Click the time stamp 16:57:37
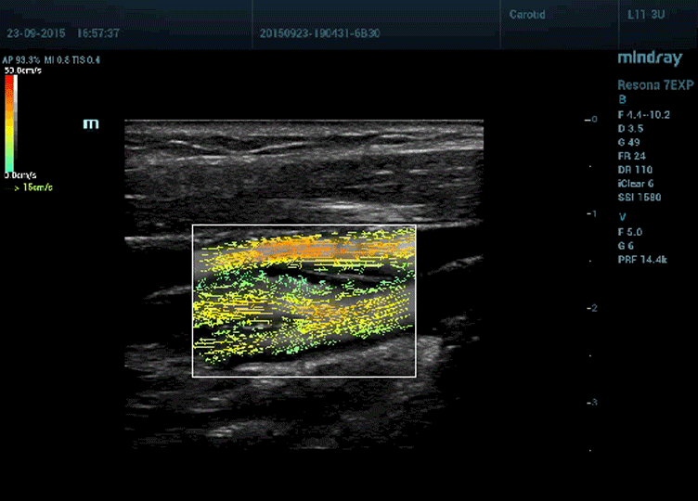The width and height of the screenshot is (698, 501). (98, 32)
